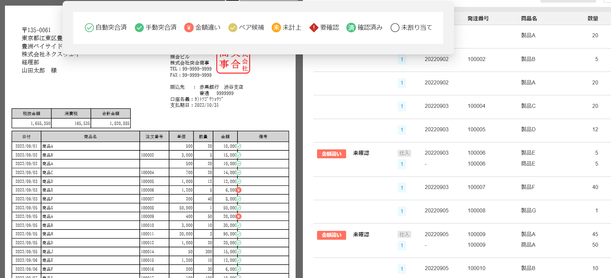Screen dimensions: 611x278
Task: Click the 金額違い badge for order 100009
Action: (332, 235)
